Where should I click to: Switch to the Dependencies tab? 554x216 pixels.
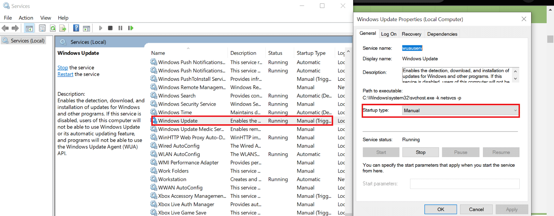(x=442, y=34)
